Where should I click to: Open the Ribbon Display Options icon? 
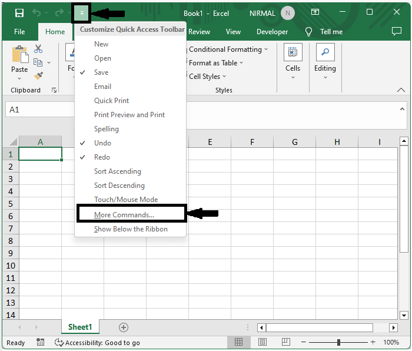(315, 12)
